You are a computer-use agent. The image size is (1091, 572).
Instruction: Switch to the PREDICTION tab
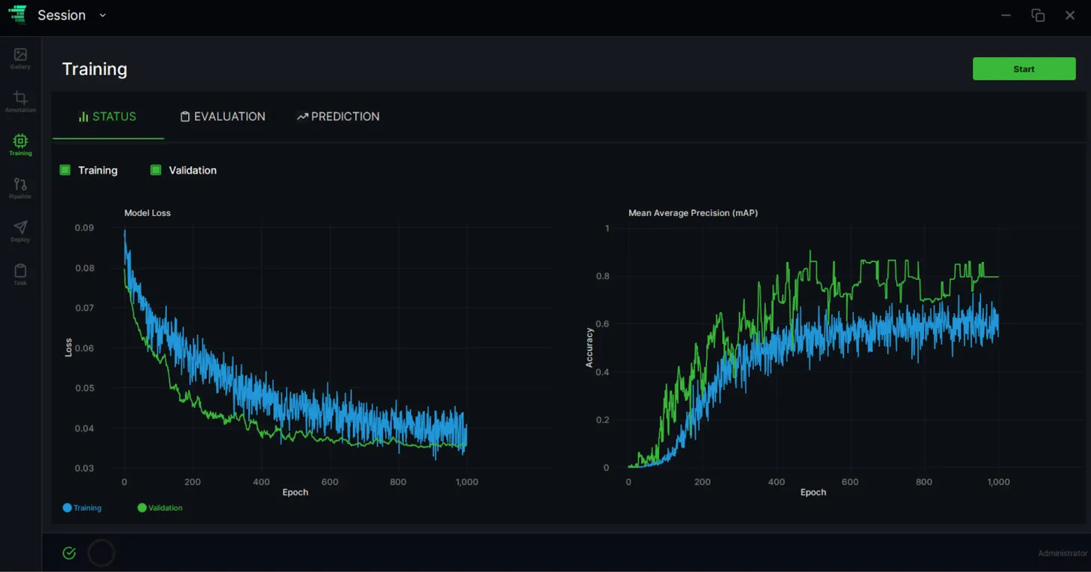tap(338, 117)
